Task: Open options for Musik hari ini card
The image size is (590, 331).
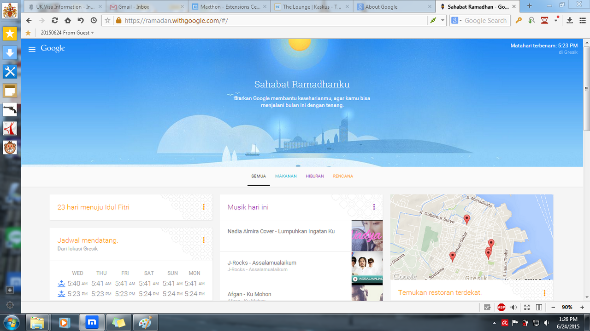Action: [374, 207]
